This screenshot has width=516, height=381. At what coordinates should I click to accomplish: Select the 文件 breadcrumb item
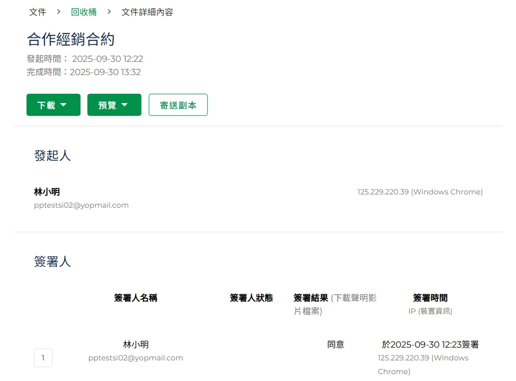tap(37, 12)
